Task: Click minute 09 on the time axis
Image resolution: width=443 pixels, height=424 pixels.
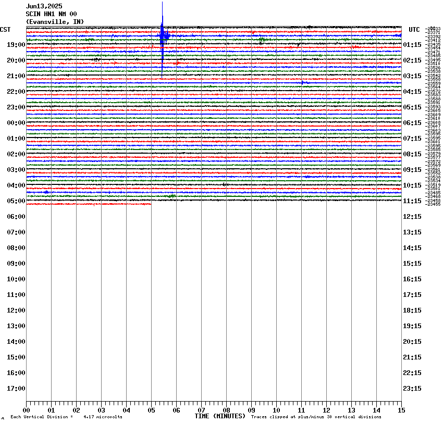Action: pyautogui.click(x=251, y=410)
